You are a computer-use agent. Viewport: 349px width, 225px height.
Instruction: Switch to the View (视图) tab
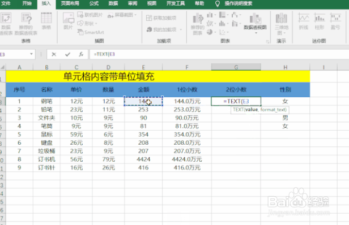(x=152, y=3)
